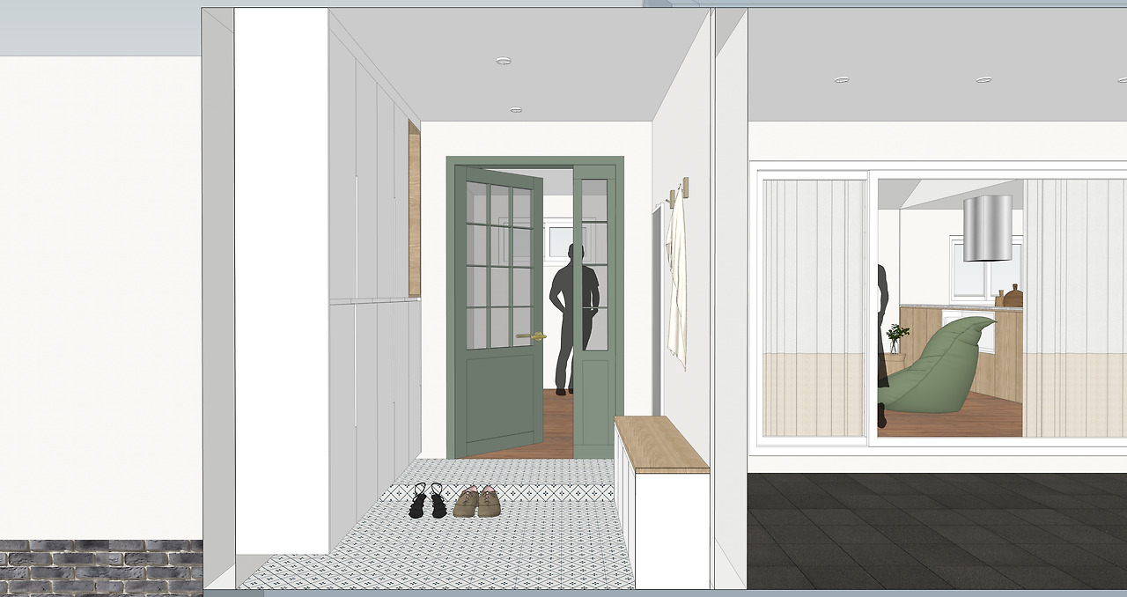Select the wooden bench top in the hallway
The width and height of the screenshot is (1127, 597).
pos(661,444)
